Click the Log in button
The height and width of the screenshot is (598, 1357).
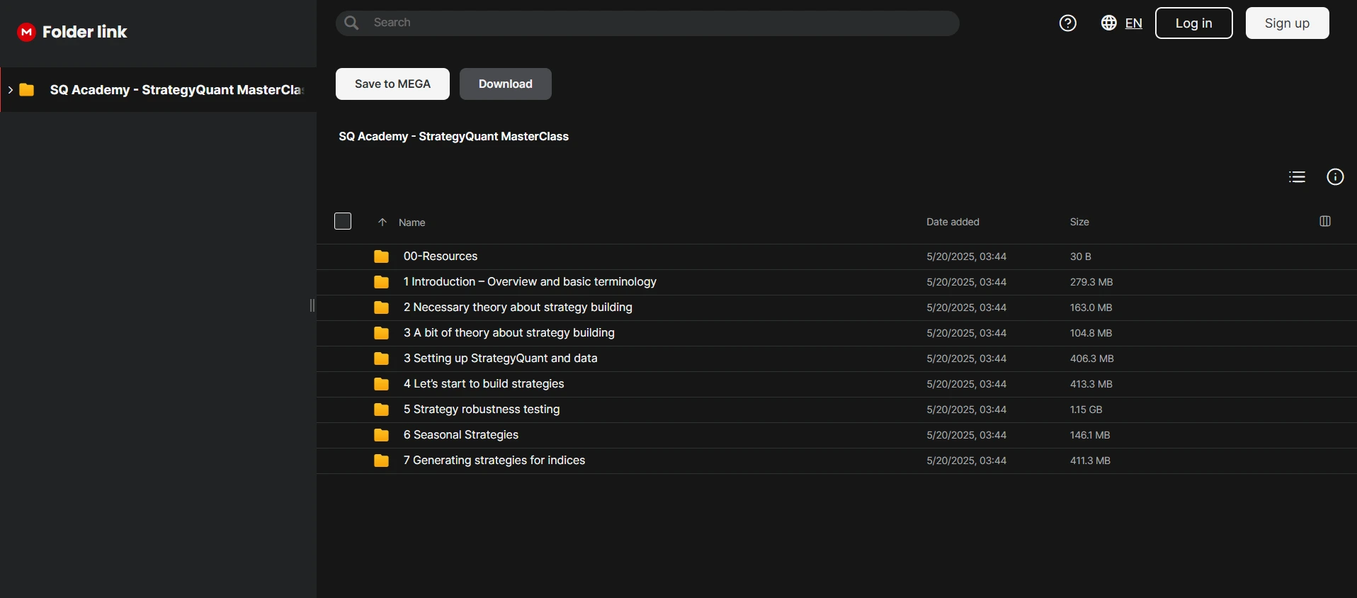(1193, 23)
